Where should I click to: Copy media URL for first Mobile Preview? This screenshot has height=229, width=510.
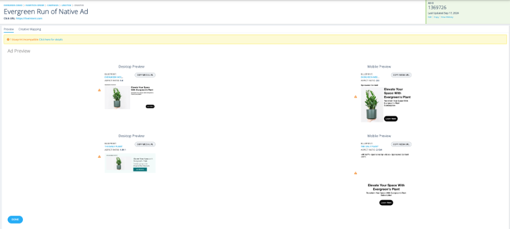point(401,75)
